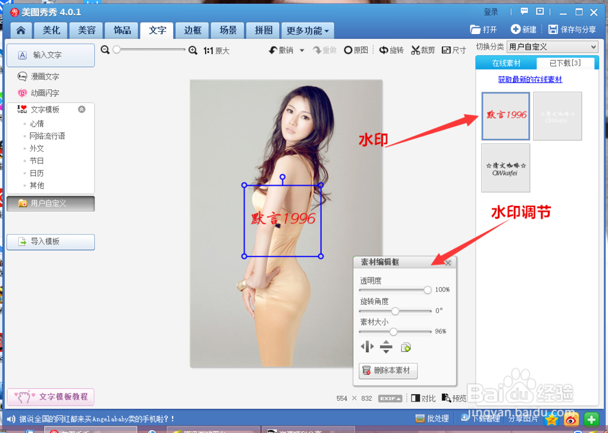Select 漫画文字 comic text option
This screenshot has height=433, width=608.
[x=39, y=77]
